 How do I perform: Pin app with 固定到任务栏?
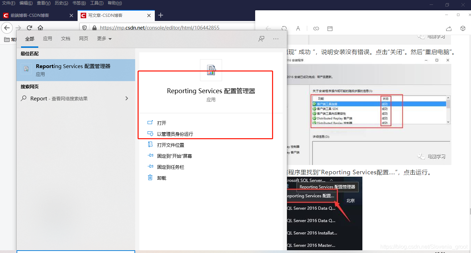pyautogui.click(x=171, y=167)
